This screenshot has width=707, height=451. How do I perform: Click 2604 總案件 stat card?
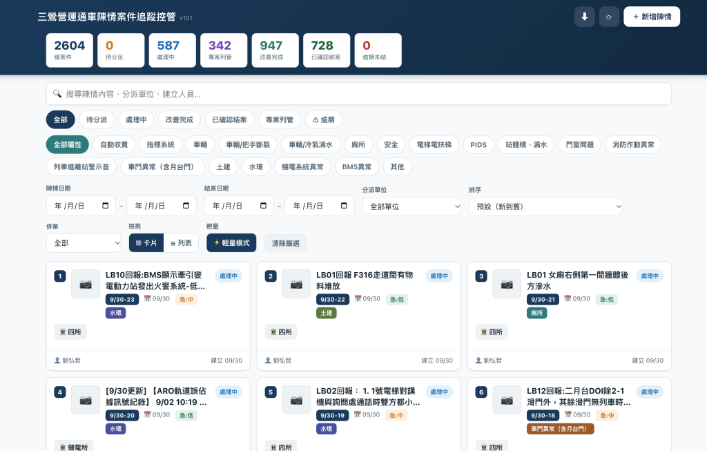(x=70, y=50)
